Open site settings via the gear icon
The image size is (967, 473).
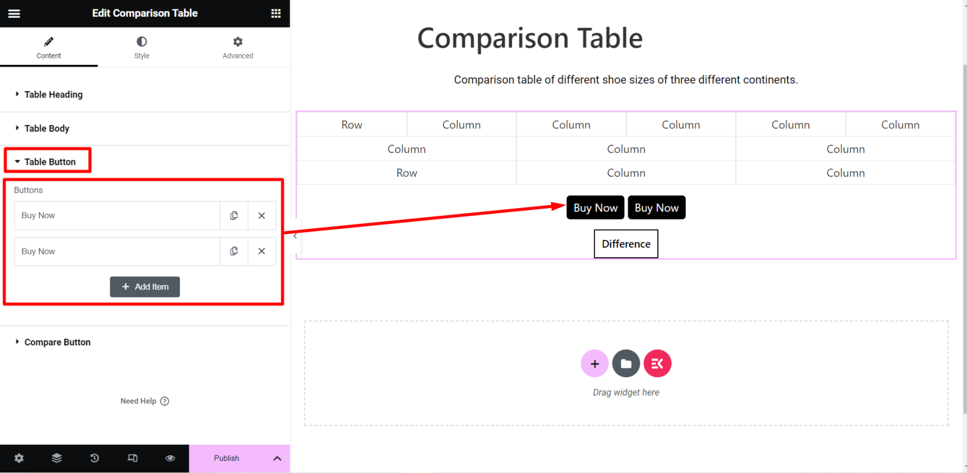pos(19,458)
